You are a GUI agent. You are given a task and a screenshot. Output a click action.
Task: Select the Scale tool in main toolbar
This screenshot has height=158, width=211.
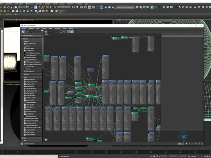12,7
